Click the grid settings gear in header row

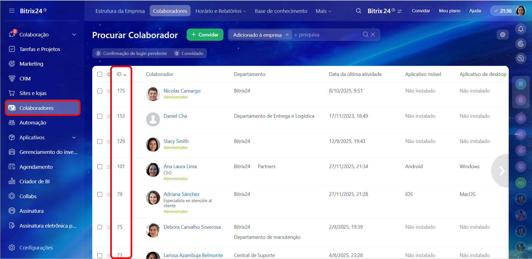[x=109, y=74]
